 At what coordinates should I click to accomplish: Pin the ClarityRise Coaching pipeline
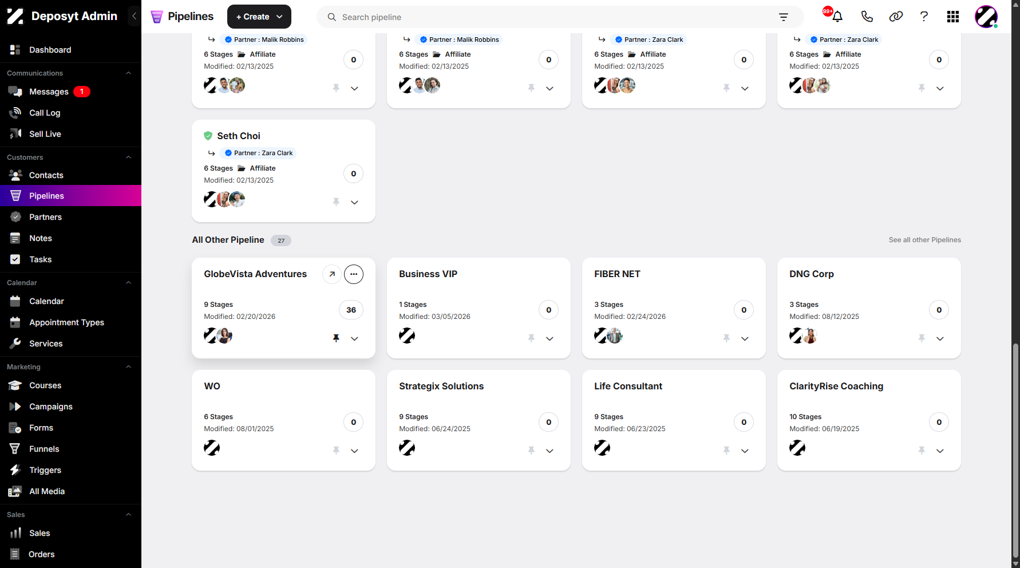922,451
